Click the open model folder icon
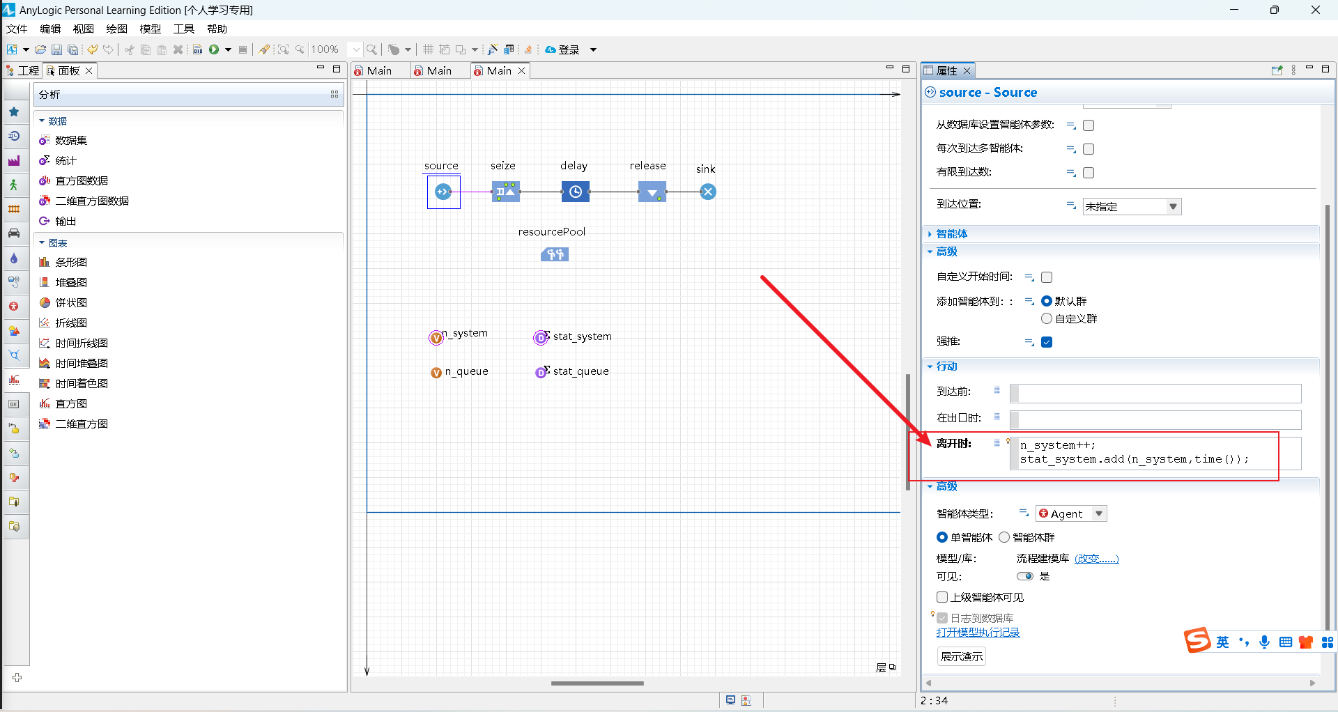This screenshot has width=1338, height=712. click(40, 49)
